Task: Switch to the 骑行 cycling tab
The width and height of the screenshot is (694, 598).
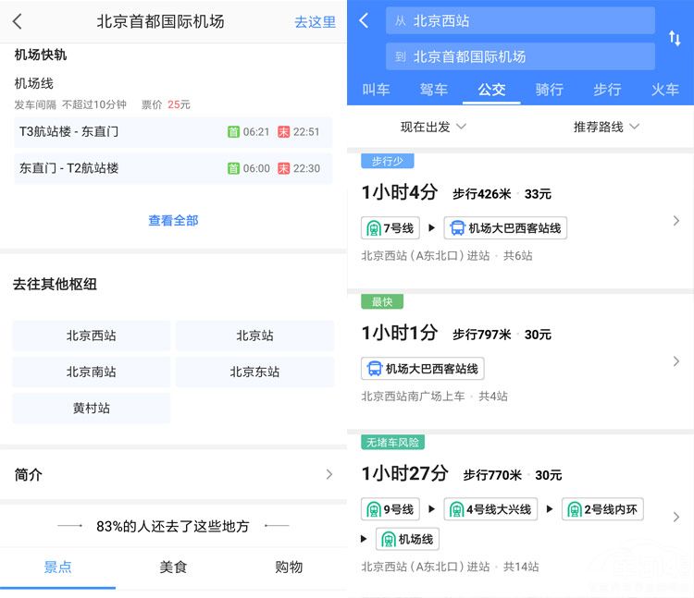Action: 549,90
